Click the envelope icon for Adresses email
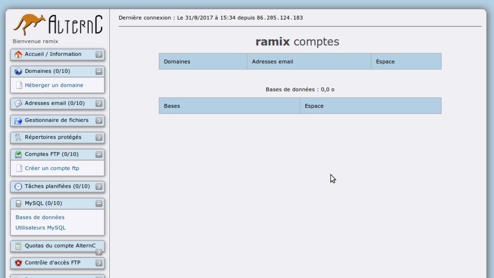Screen dimensions: 494x278 click(x=18, y=103)
